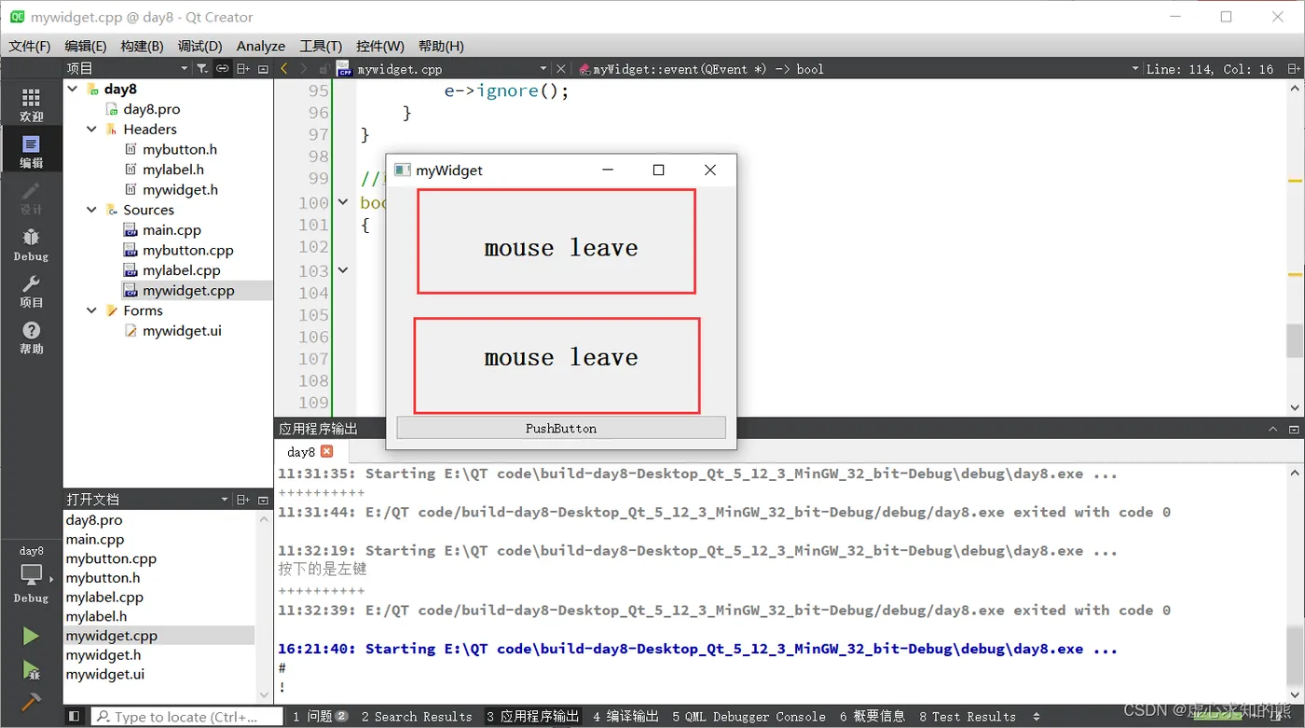Show the Application Output (应用程序输出) pane
The width and height of the screenshot is (1305, 728).
(533, 716)
